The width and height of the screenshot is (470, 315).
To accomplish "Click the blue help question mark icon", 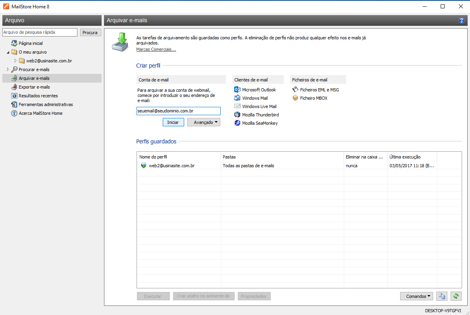I will (461, 20).
